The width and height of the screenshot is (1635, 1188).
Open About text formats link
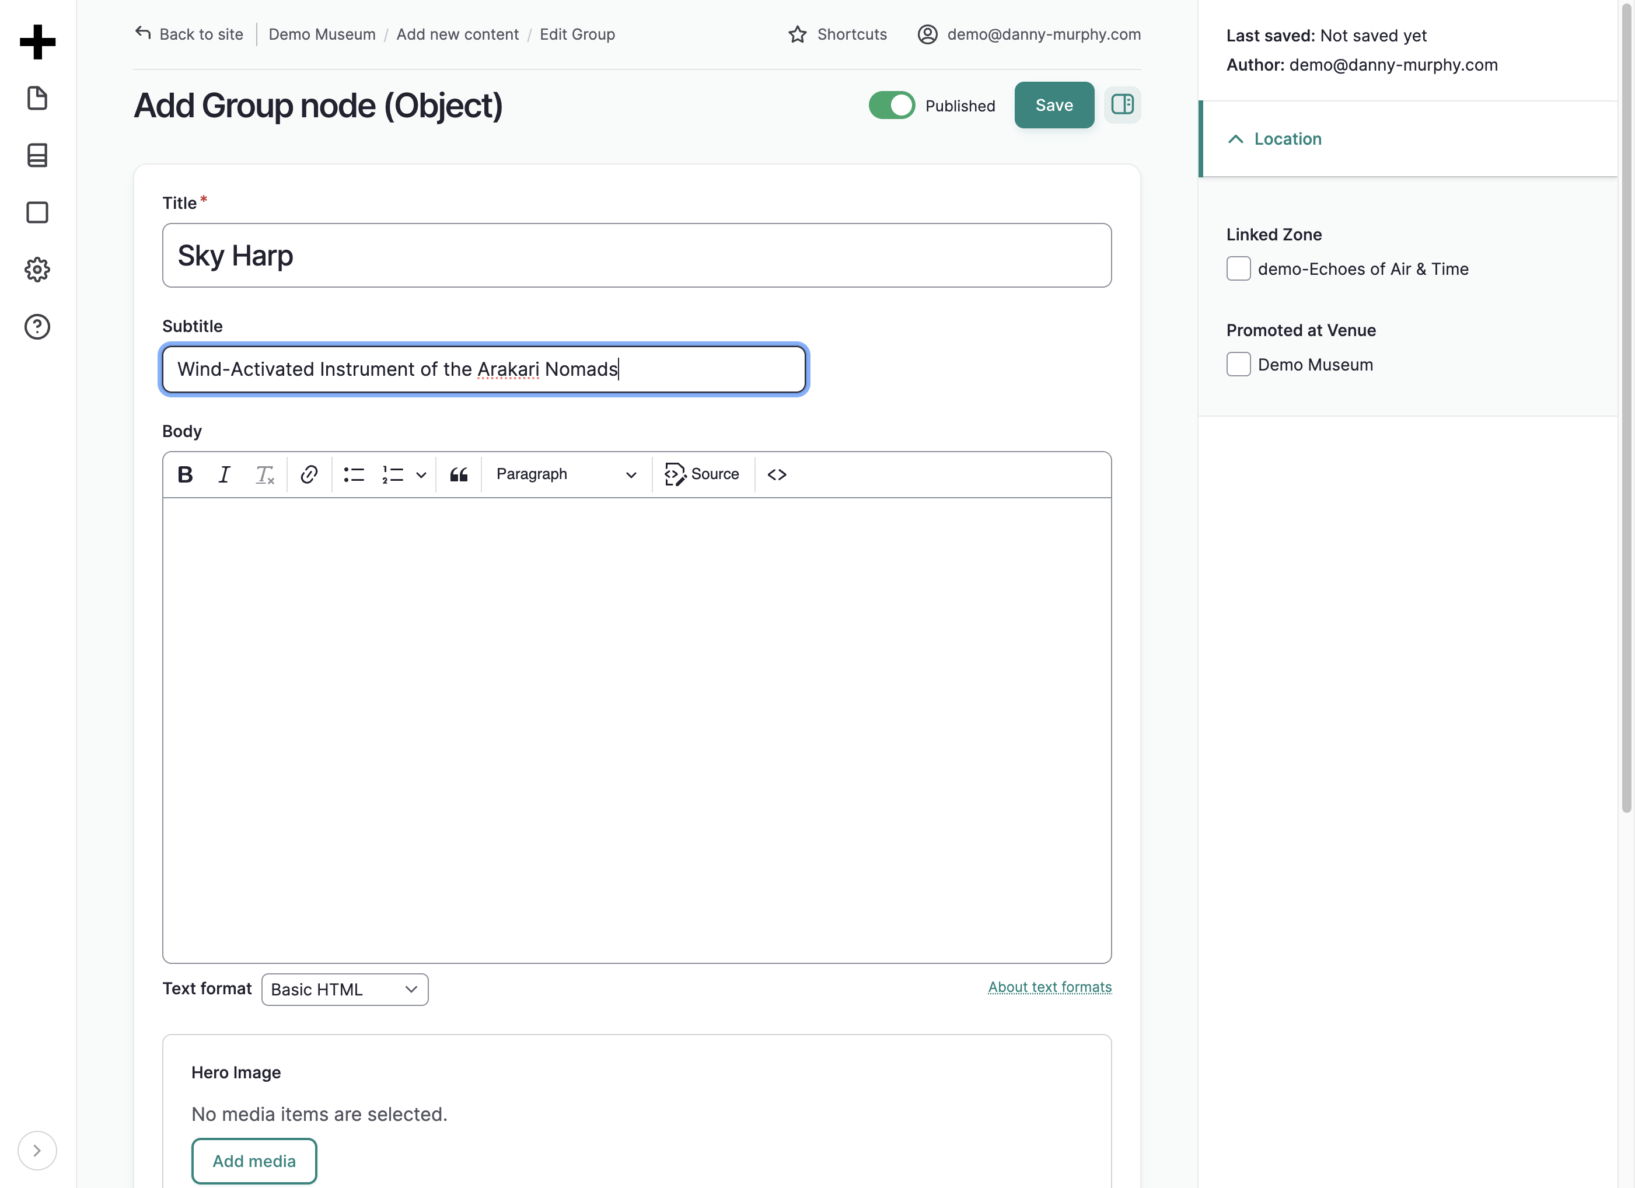click(1050, 987)
